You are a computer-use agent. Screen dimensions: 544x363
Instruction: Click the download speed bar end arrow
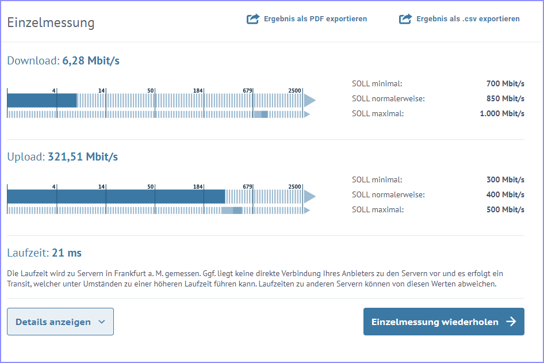[x=310, y=100]
